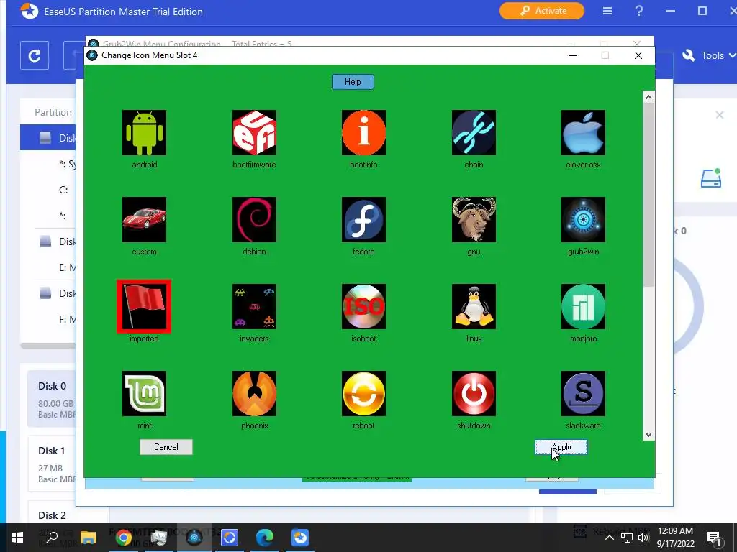The height and width of the screenshot is (552, 737).
Task: Cancel the icon change
Action: [x=166, y=447]
